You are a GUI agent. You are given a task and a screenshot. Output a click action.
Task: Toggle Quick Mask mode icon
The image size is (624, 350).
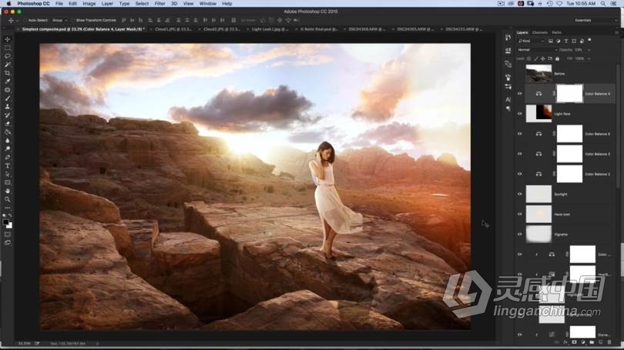(x=8, y=235)
